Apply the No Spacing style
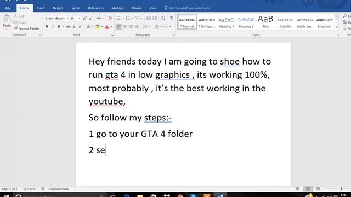This screenshot has height=197, width=351. (x=207, y=22)
